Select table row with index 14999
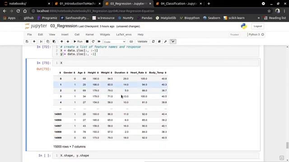The image size is (289, 162). tap(110, 138)
